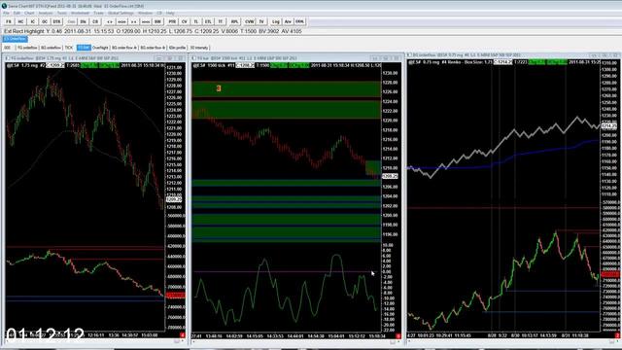Click the 'AV:4105' value in status line
The width and height of the screenshot is (622, 350).
coord(292,31)
